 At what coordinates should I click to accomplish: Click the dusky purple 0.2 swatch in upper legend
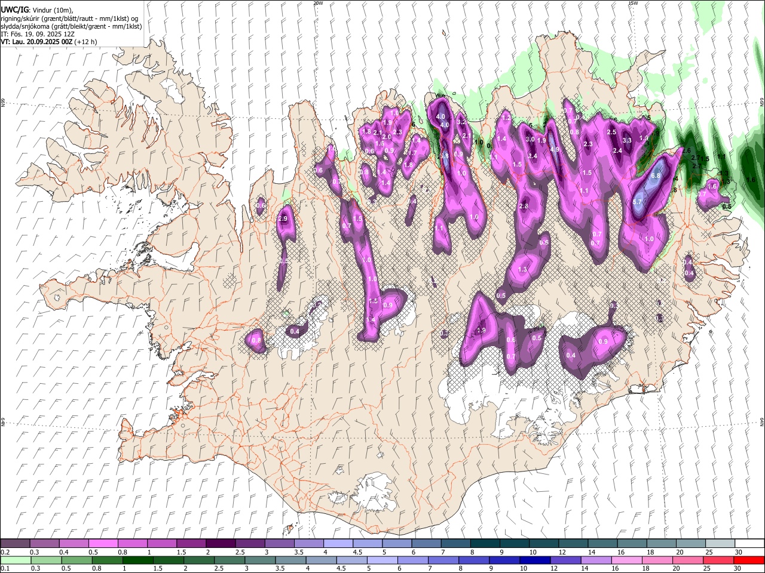pyautogui.click(x=15, y=544)
